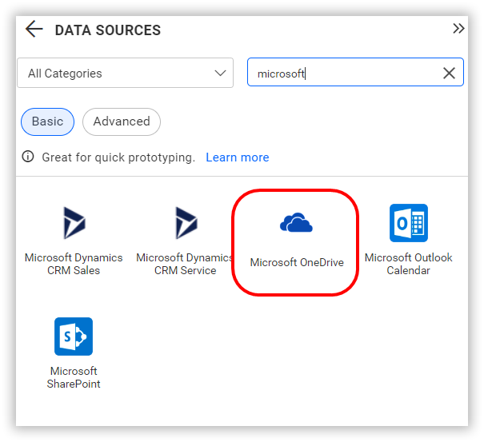Click the Microsoft SharePoint label text

[74, 377]
